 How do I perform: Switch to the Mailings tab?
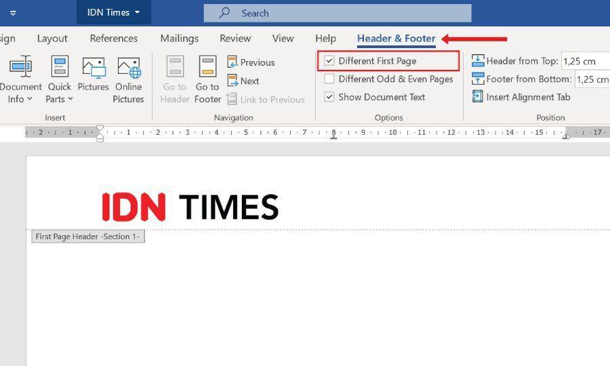[180, 39]
